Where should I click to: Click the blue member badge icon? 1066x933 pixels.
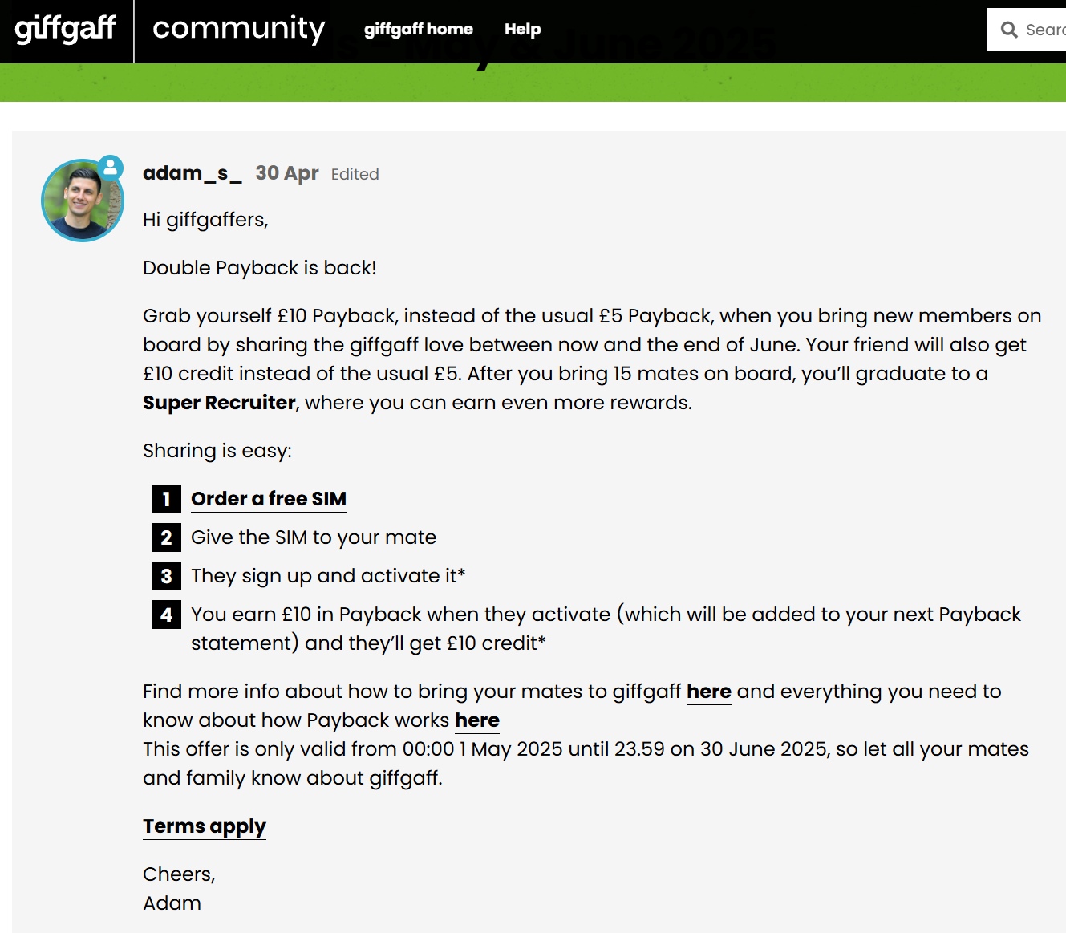111,168
